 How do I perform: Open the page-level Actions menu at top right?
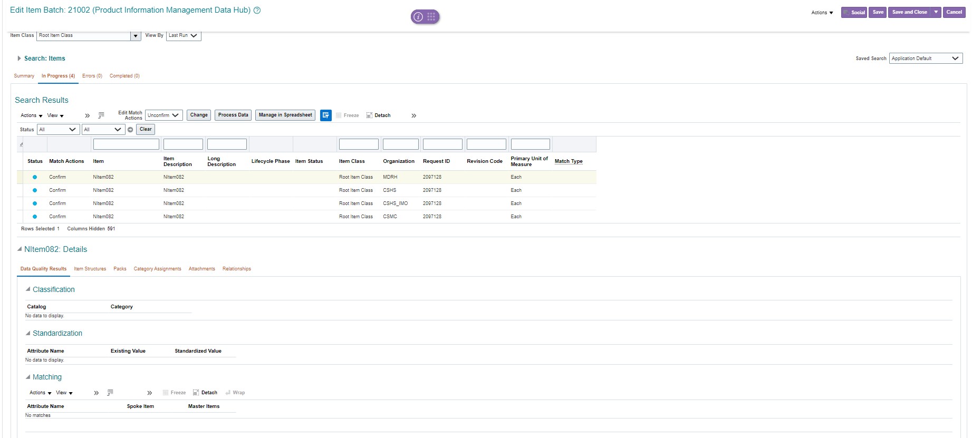pyautogui.click(x=822, y=13)
